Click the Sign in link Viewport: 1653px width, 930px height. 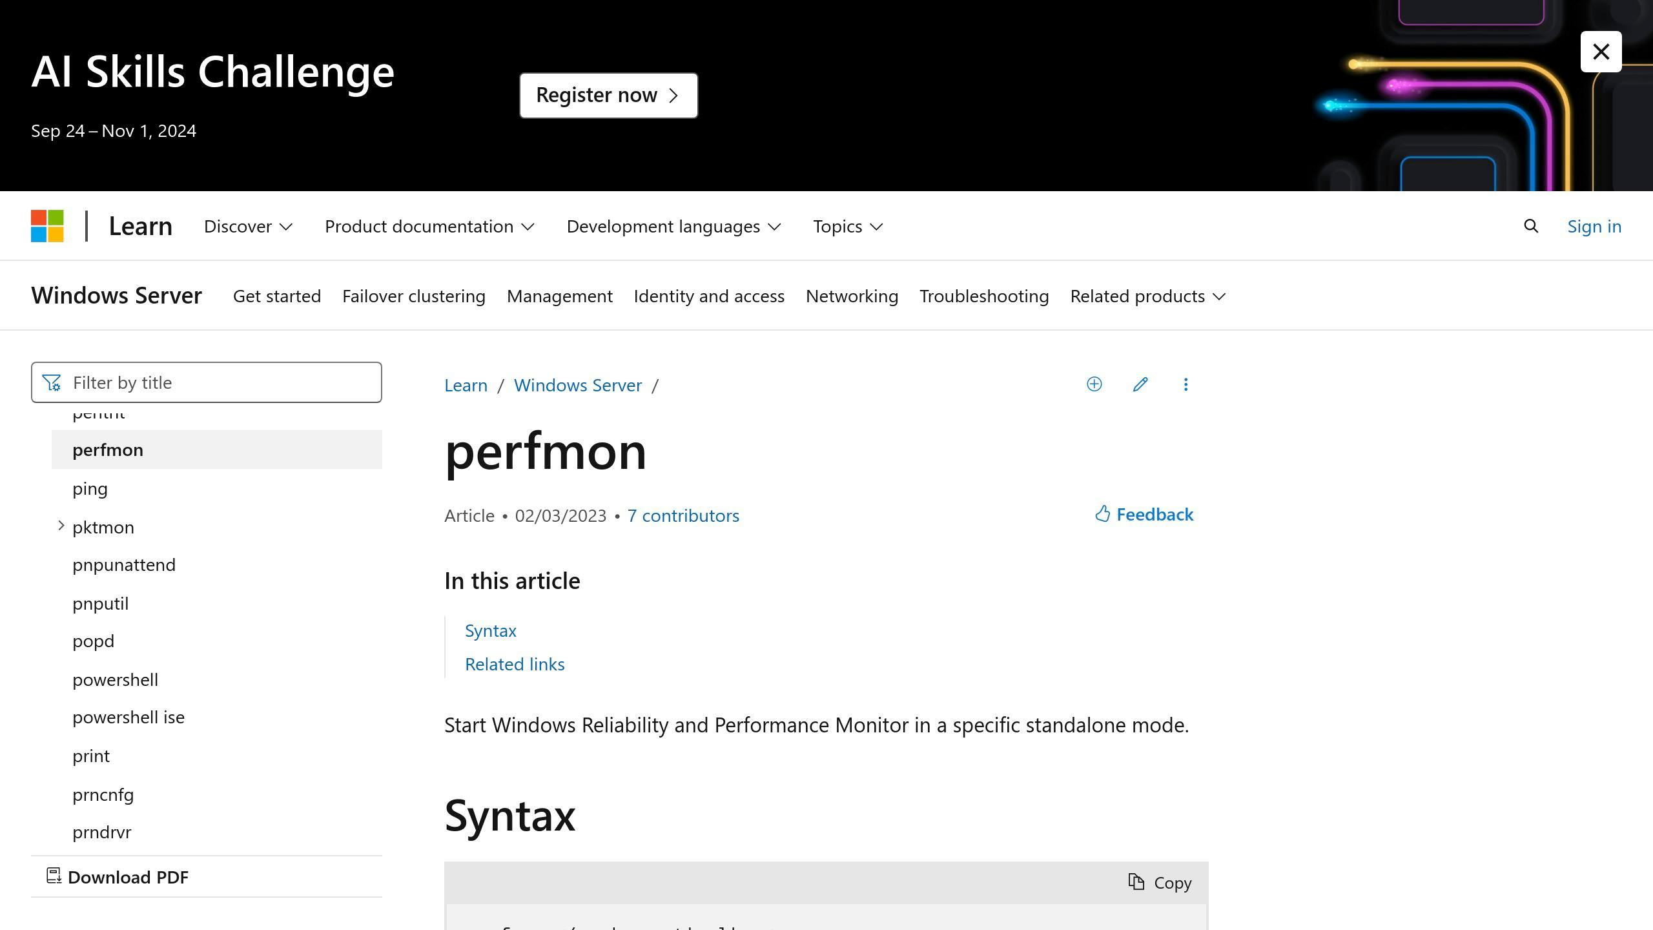tap(1594, 226)
